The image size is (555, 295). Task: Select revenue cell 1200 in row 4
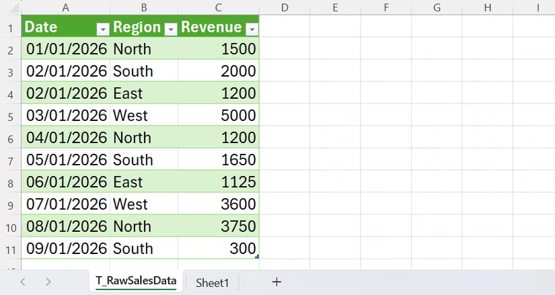pos(219,93)
